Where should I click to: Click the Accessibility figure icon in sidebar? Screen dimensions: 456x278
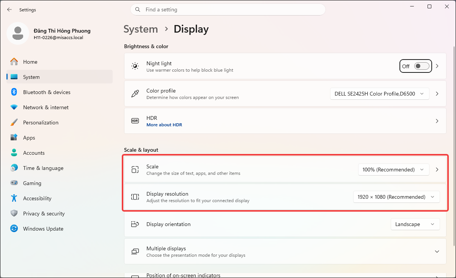[x=14, y=198]
